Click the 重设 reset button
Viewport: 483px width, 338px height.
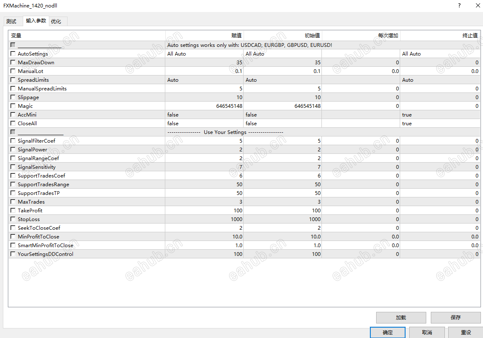coord(466,333)
